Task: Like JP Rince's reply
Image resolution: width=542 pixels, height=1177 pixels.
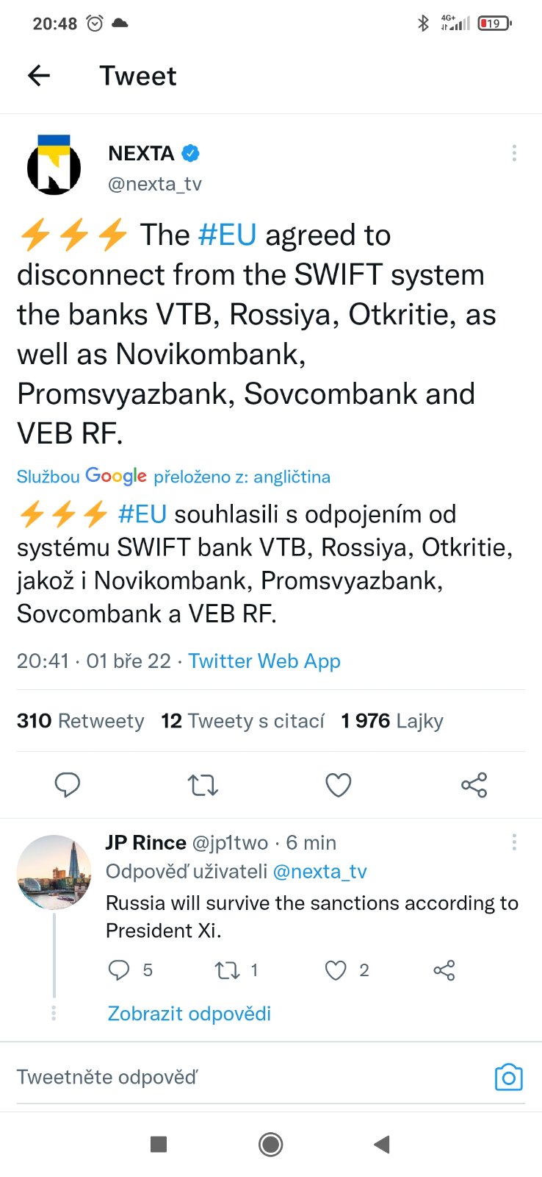Action: click(x=336, y=970)
